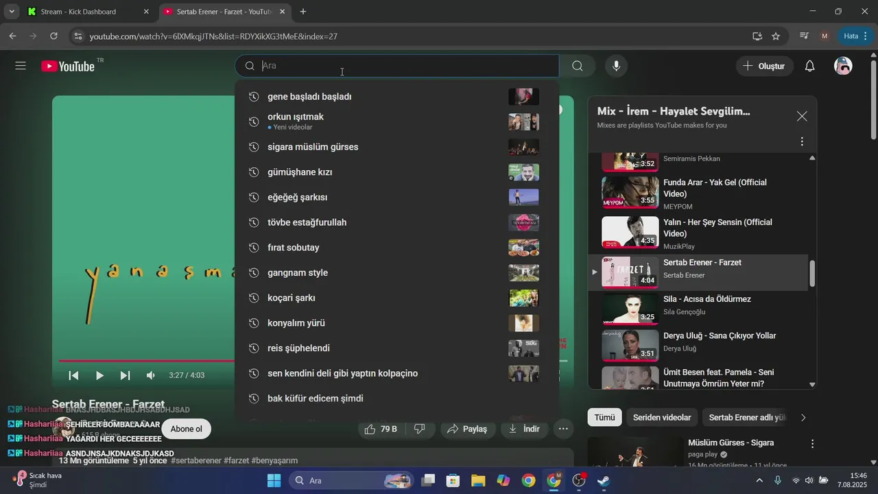
Task: Open File Explorer from taskbar
Action: (478, 480)
